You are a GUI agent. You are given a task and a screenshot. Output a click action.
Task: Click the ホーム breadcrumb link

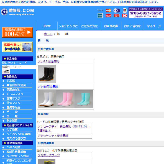[48, 34]
